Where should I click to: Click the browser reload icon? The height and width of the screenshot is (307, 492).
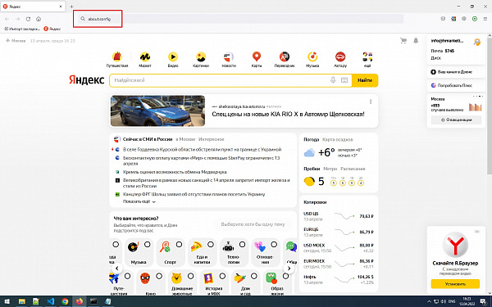(28, 19)
